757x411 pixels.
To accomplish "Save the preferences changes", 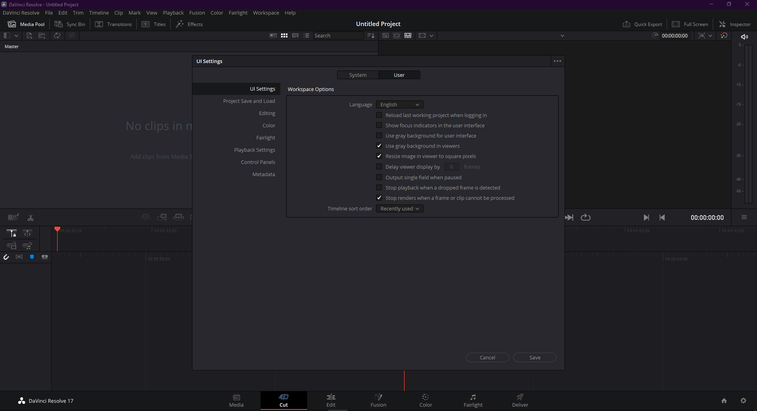I will click(535, 357).
